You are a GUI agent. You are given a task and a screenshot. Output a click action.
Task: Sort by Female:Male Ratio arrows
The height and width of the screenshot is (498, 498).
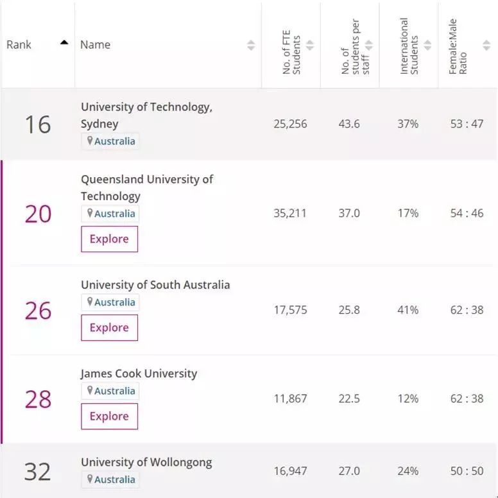coord(486,45)
